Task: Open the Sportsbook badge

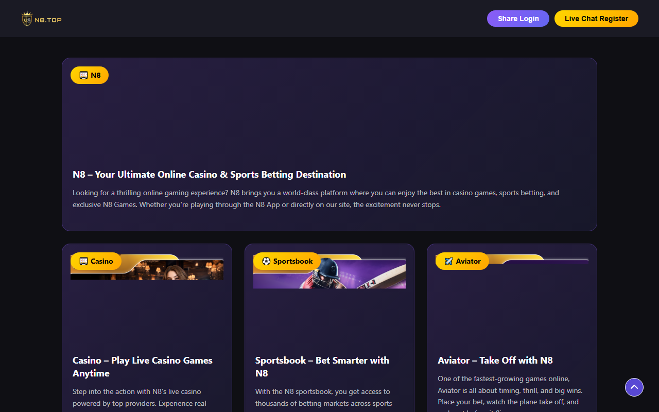Action: coord(287,261)
